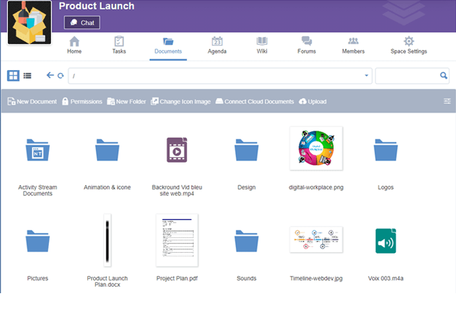
Task: Go to the Tasks tab
Action: click(119, 45)
